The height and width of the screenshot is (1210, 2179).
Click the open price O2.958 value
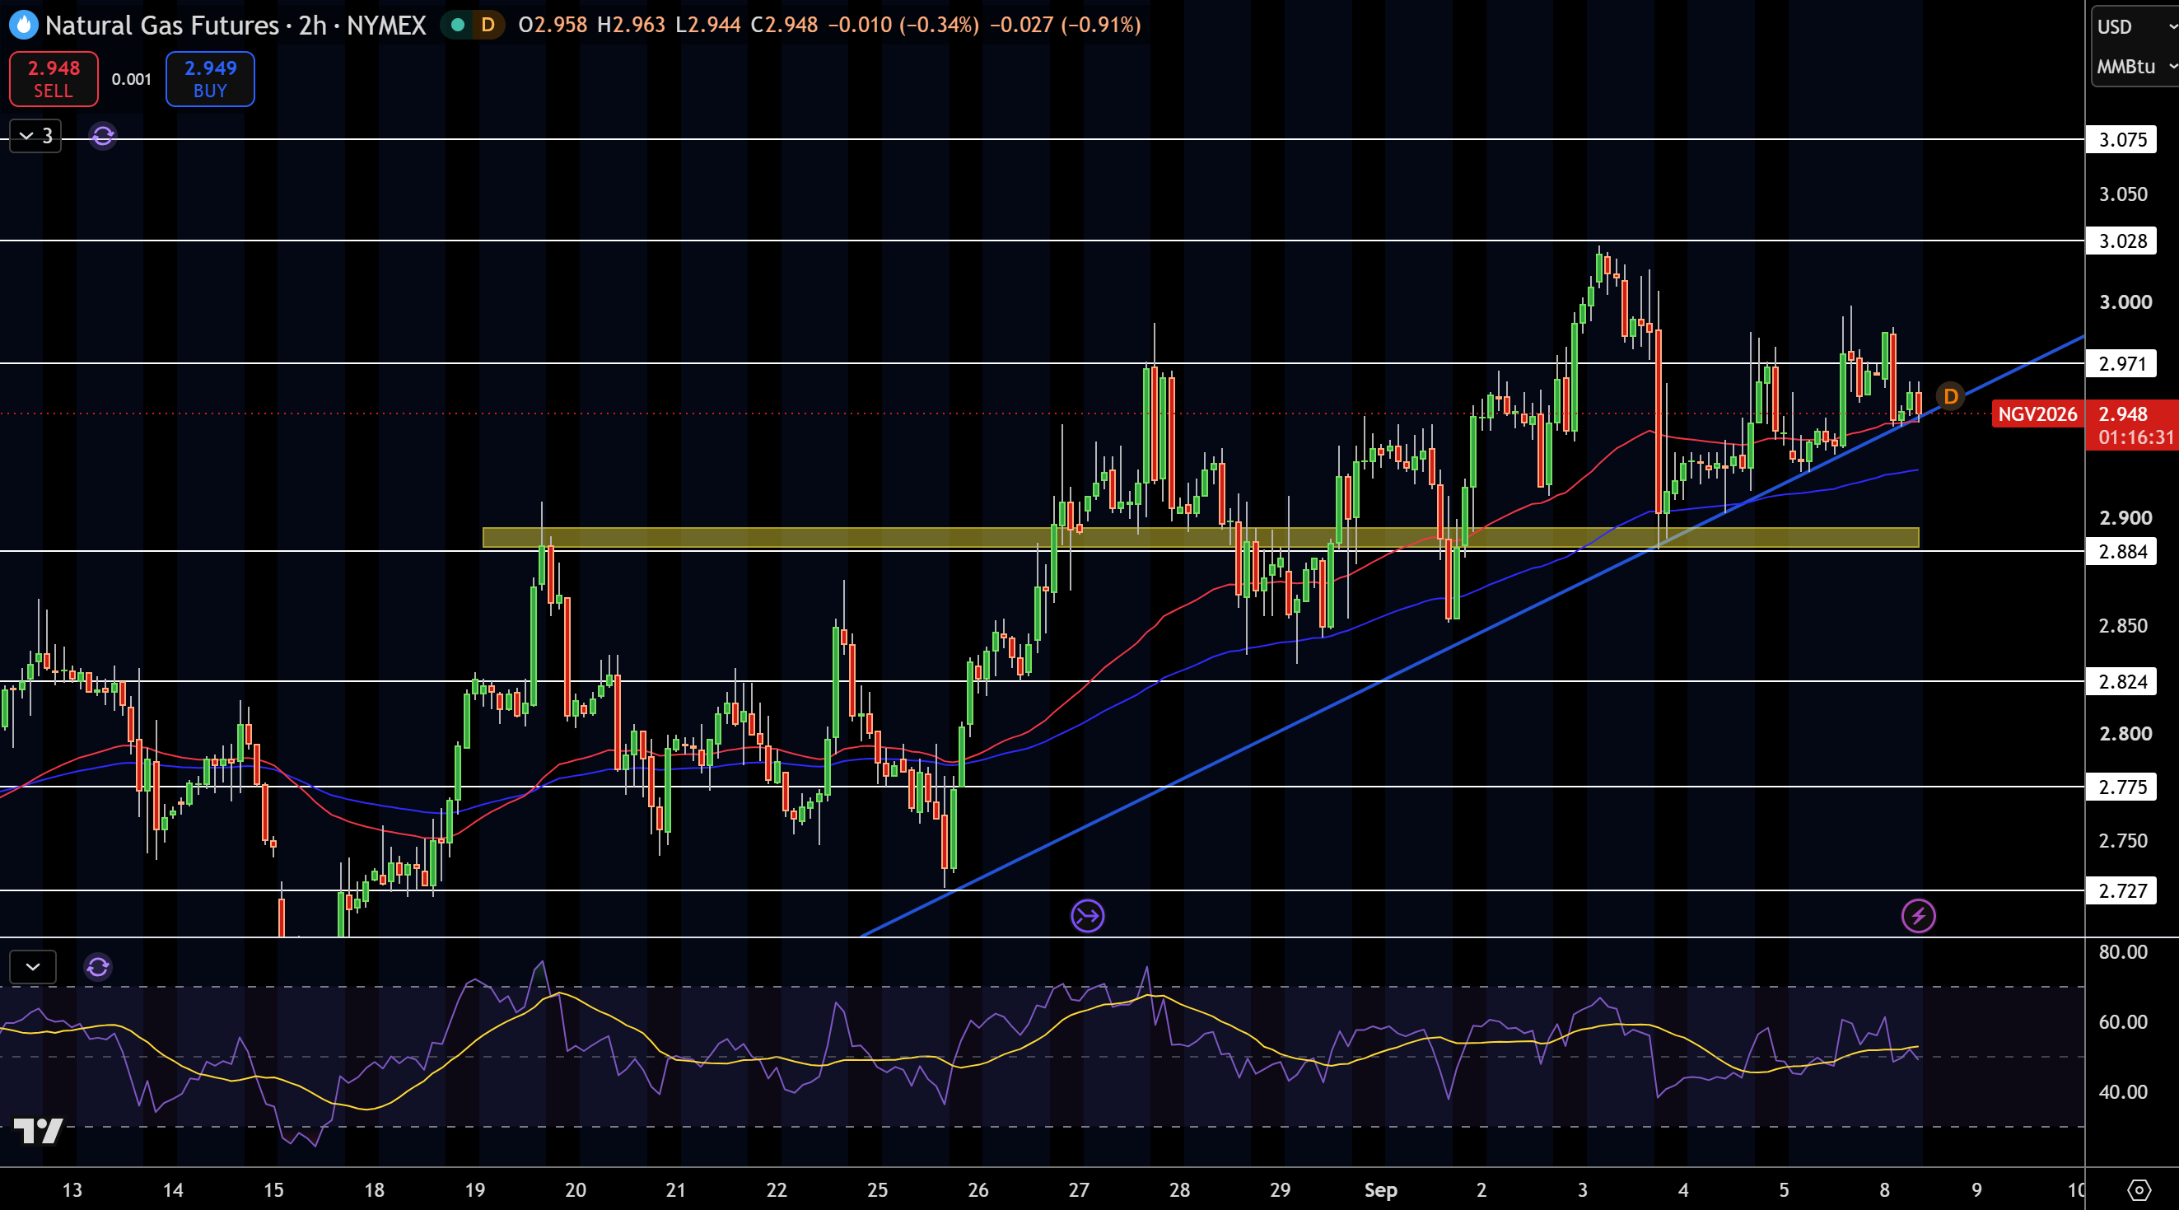pyautogui.click(x=553, y=25)
